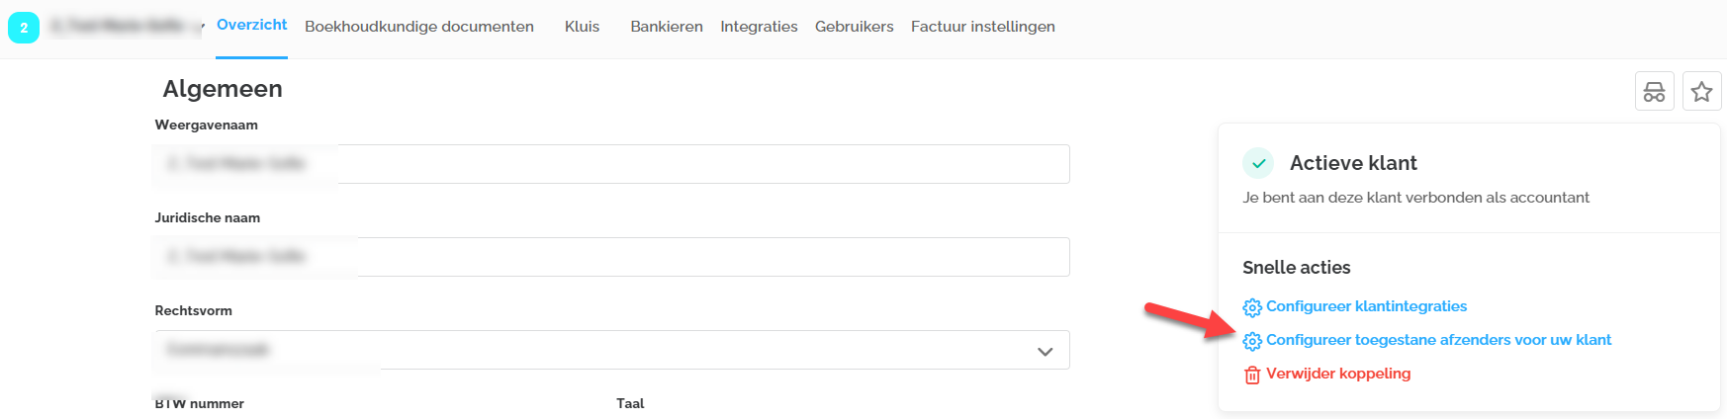
Task: Click the green checkmark status icon
Action: click(x=1258, y=163)
